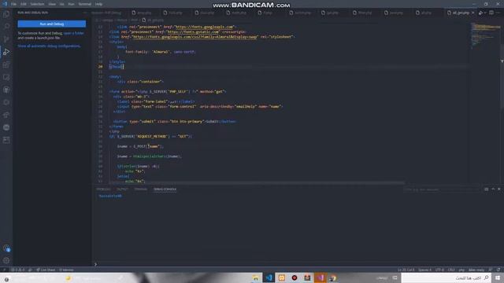
Task: Open XAMPP from the taskbar
Action: coord(282,277)
